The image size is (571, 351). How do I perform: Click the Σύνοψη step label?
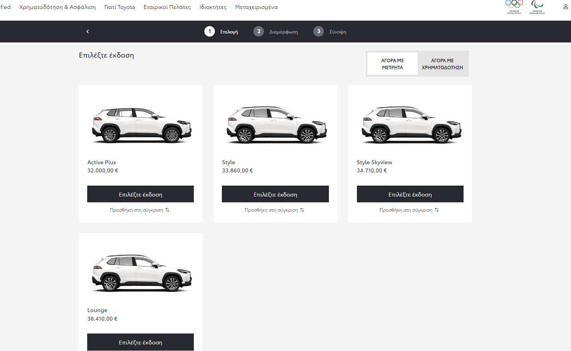pos(338,32)
